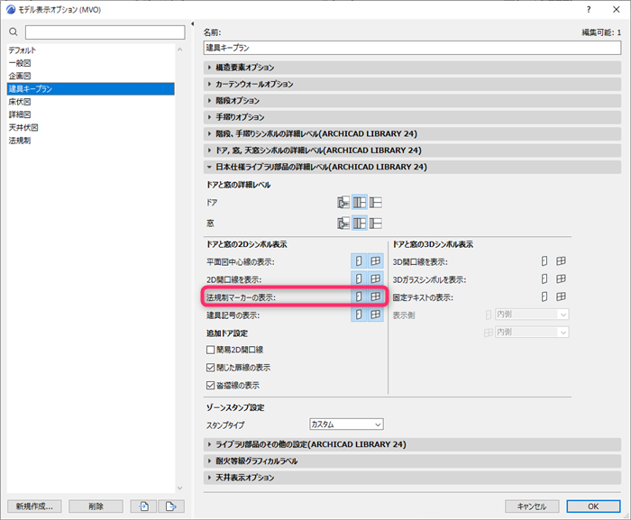
Task: Click window icon for 3Dガラスシンボルを表示
Action: tap(561, 278)
